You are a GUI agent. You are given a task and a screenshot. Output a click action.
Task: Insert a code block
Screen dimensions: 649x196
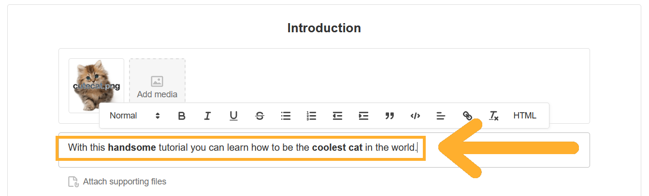(x=415, y=116)
